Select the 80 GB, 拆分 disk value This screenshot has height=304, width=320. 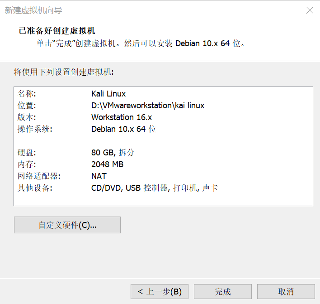click(x=113, y=153)
